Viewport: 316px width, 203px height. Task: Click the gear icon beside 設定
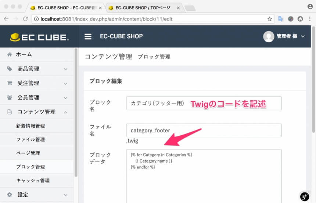[10, 195]
